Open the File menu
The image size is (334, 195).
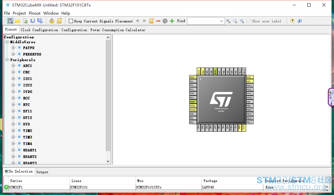(7, 13)
